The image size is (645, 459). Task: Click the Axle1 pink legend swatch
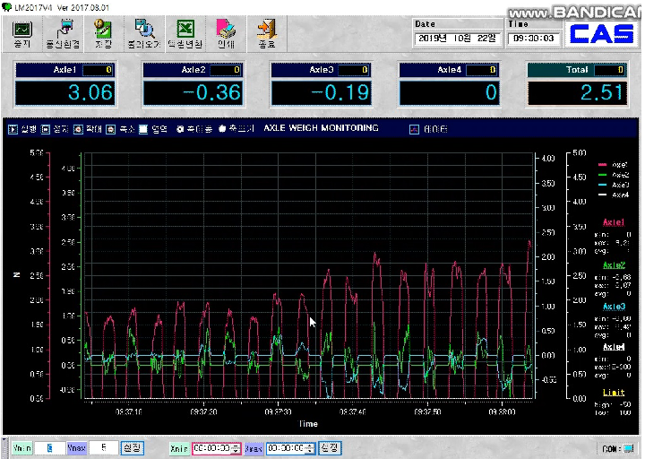[x=602, y=165]
